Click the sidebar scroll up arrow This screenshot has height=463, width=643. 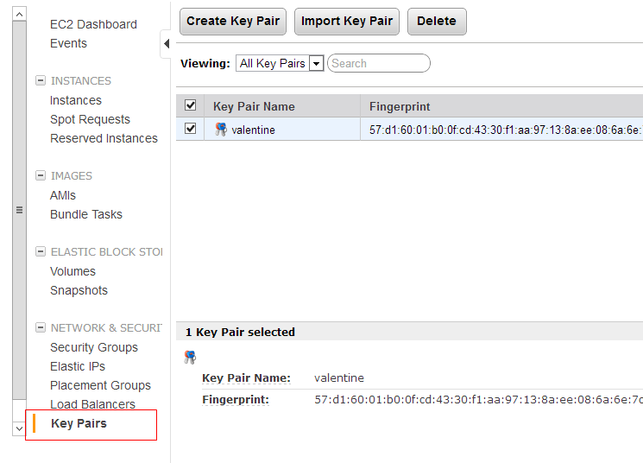[19, 14]
